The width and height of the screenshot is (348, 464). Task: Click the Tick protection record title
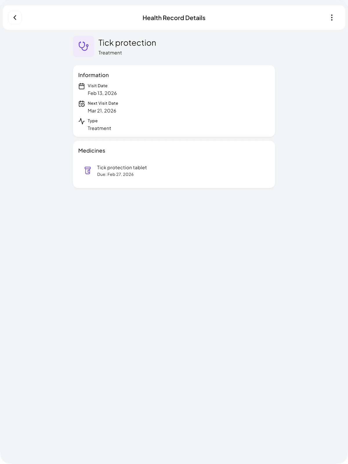click(127, 43)
